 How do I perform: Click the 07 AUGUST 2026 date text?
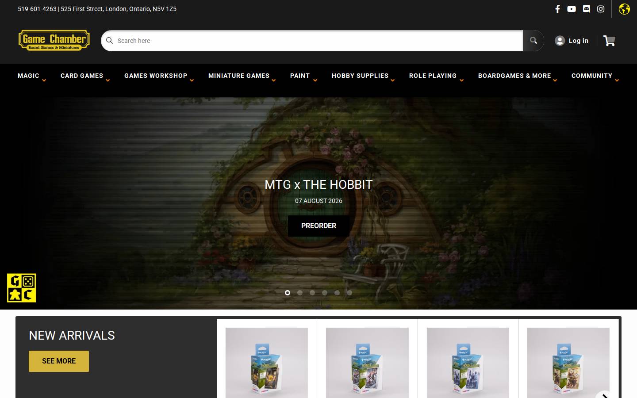[x=318, y=201]
